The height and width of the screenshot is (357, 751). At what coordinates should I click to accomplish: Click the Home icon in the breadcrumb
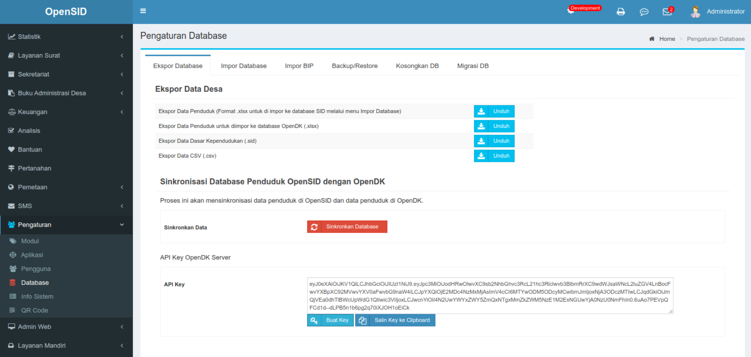tap(652, 39)
